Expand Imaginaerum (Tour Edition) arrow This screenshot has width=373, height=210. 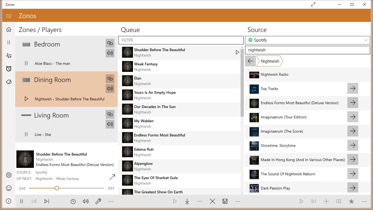(x=353, y=117)
